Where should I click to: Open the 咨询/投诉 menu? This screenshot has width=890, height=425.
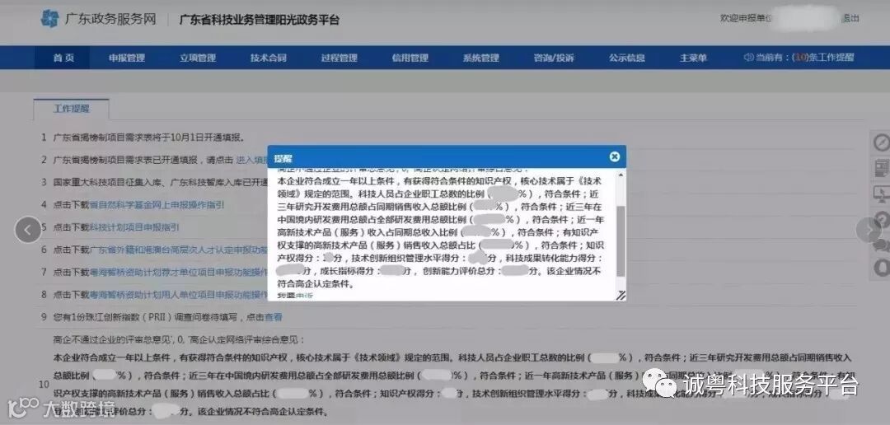[x=554, y=58]
